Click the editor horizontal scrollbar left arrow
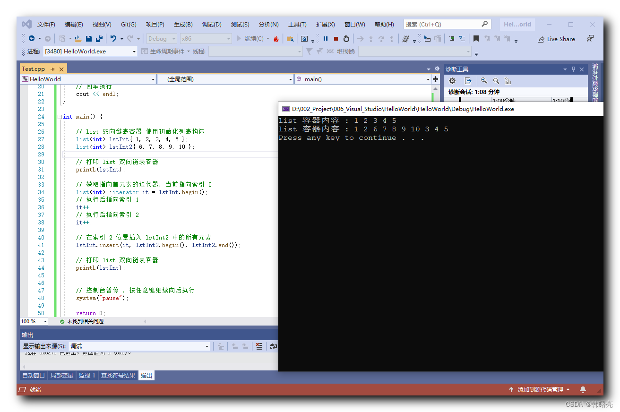This screenshot has height=412, width=620. pos(145,321)
